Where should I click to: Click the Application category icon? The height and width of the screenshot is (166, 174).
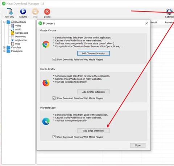point(13,40)
